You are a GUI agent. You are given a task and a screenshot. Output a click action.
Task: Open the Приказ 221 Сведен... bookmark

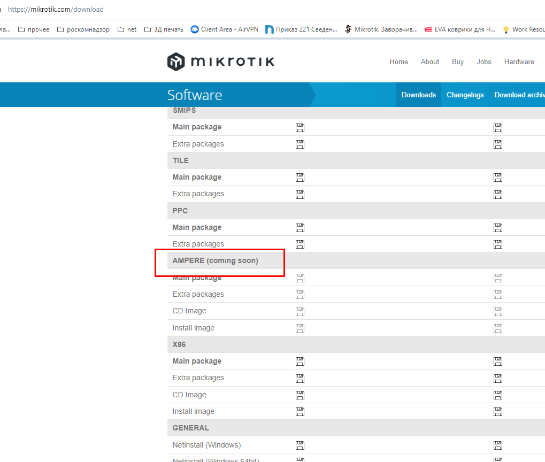pyautogui.click(x=301, y=29)
